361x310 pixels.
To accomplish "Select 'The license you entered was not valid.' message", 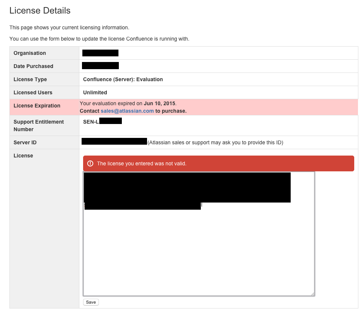I will [x=142, y=163].
